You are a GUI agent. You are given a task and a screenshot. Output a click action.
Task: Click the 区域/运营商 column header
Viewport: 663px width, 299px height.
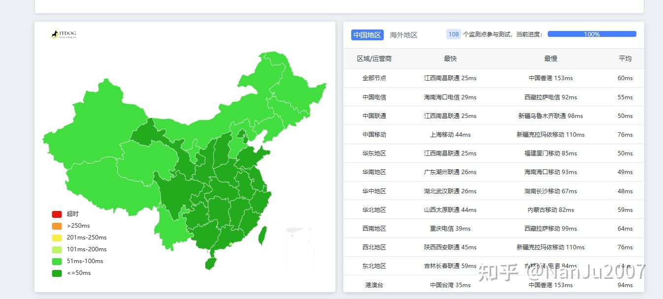pos(375,58)
